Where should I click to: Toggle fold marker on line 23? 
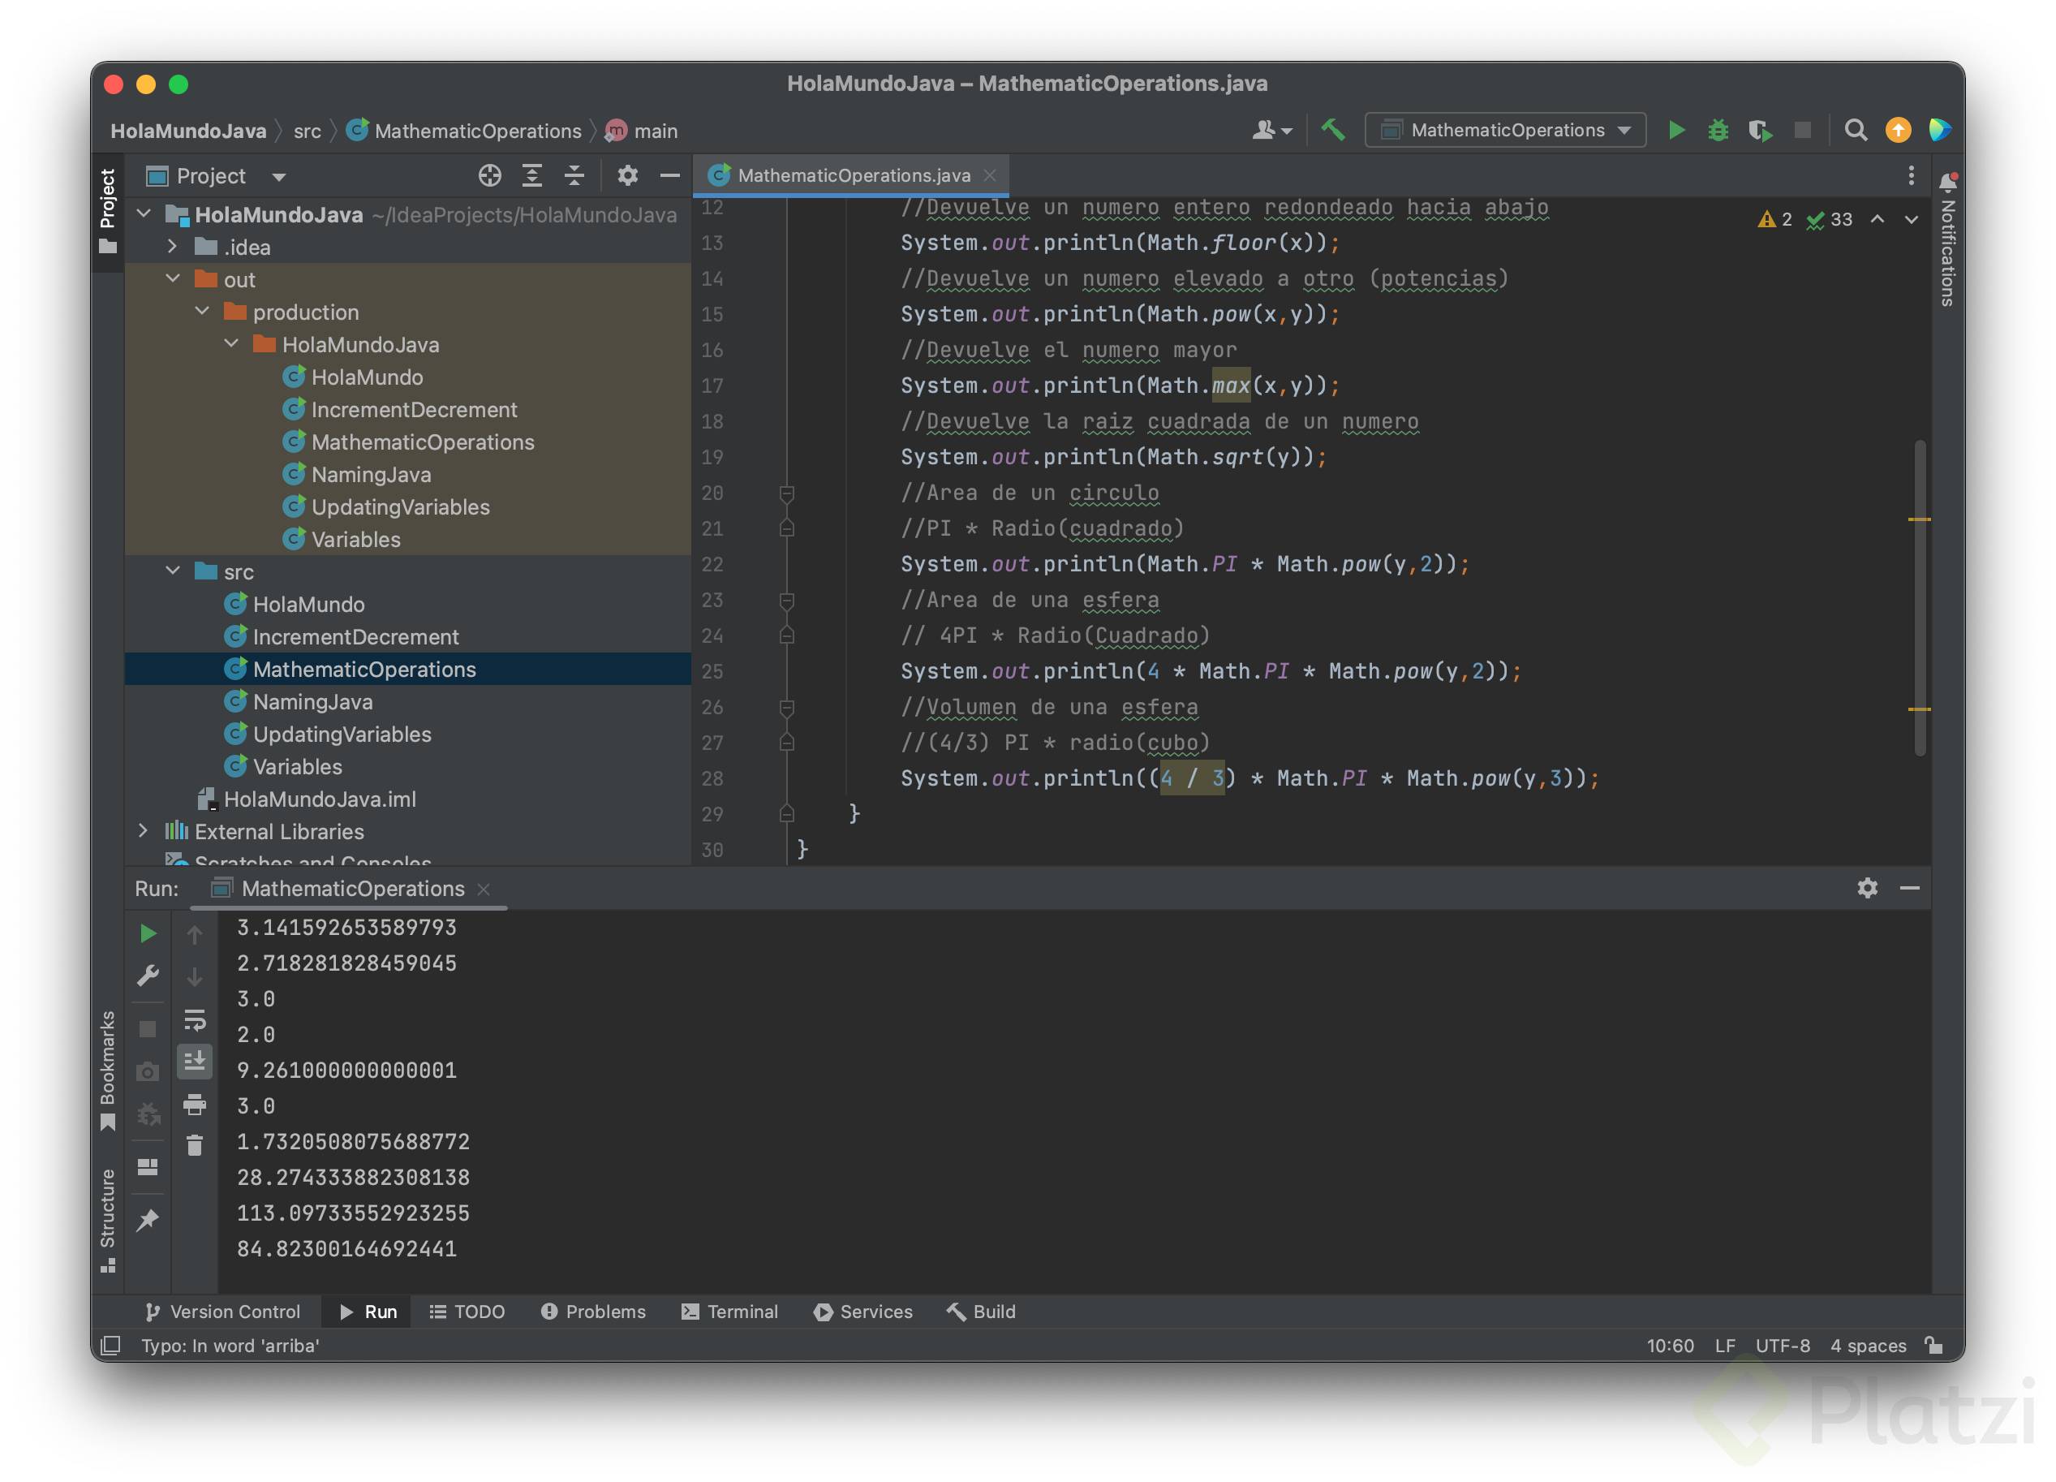[x=787, y=601]
